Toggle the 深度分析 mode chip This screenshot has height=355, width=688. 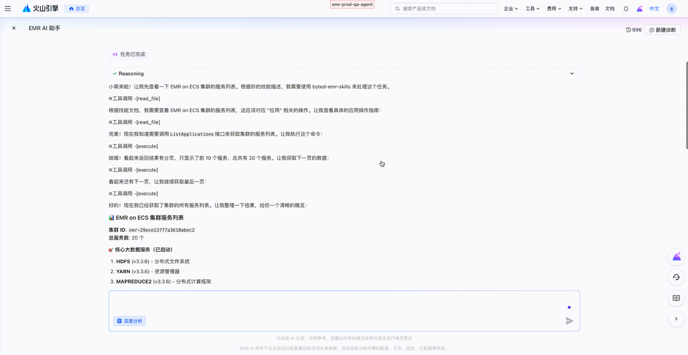[129, 321]
